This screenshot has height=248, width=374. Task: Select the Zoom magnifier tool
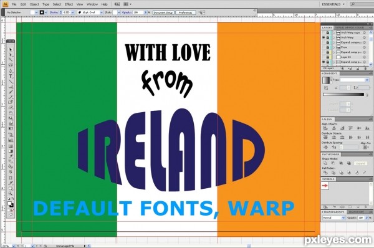[10, 193]
